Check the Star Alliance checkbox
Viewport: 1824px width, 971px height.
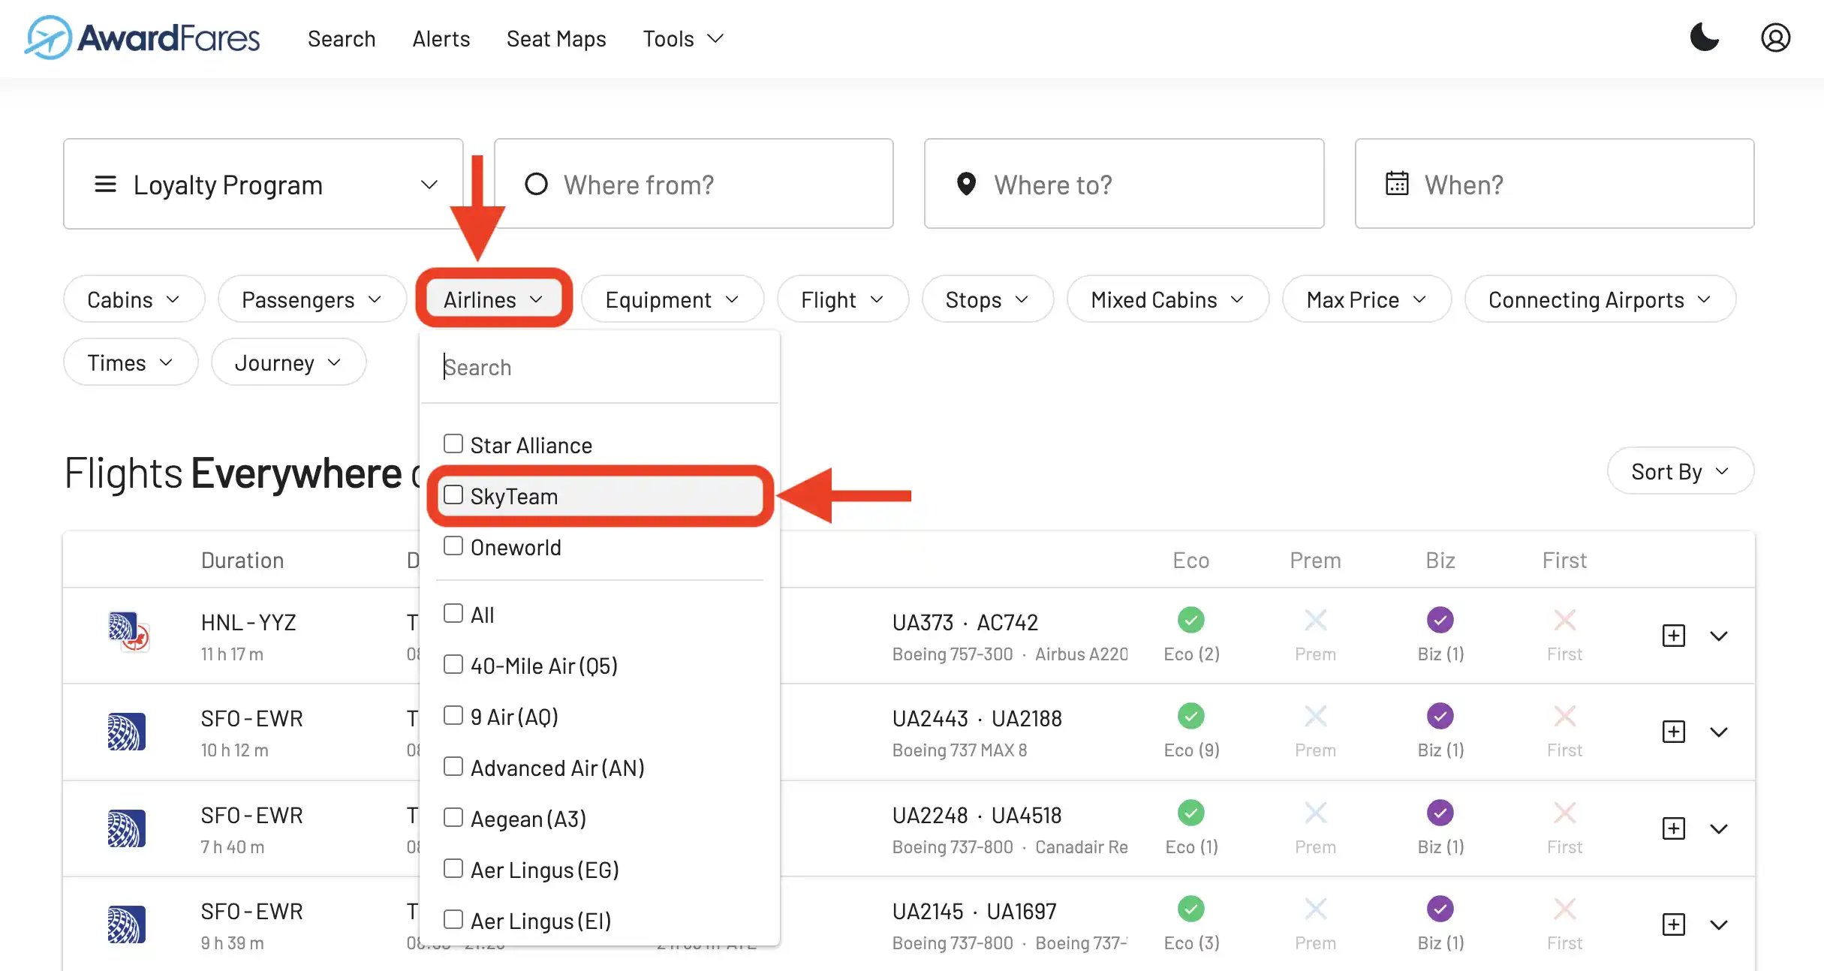coord(453,443)
